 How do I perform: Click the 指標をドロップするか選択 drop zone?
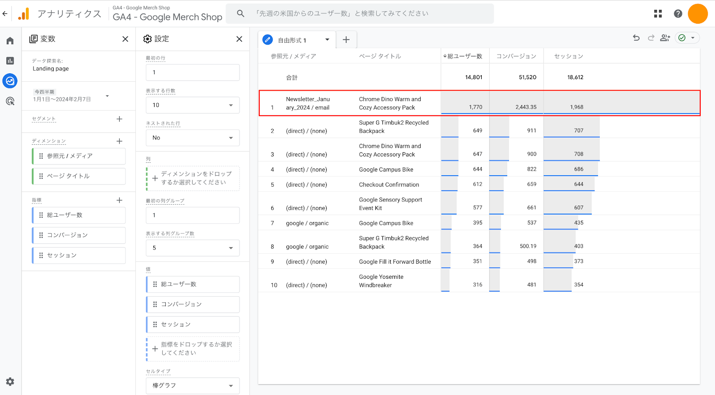pos(193,349)
